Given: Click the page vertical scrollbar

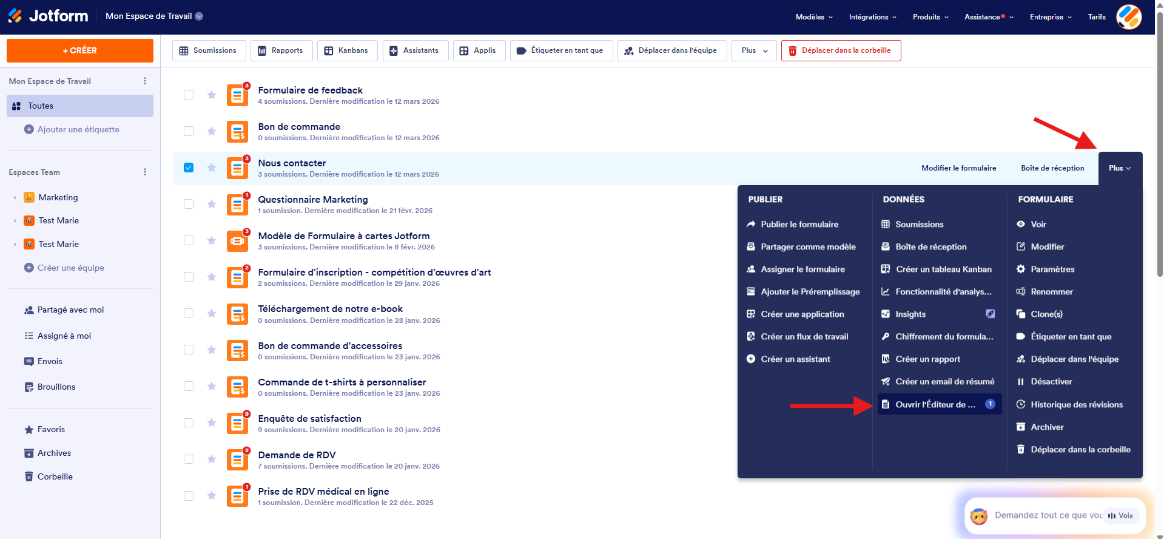Looking at the screenshot, I should 1159,144.
